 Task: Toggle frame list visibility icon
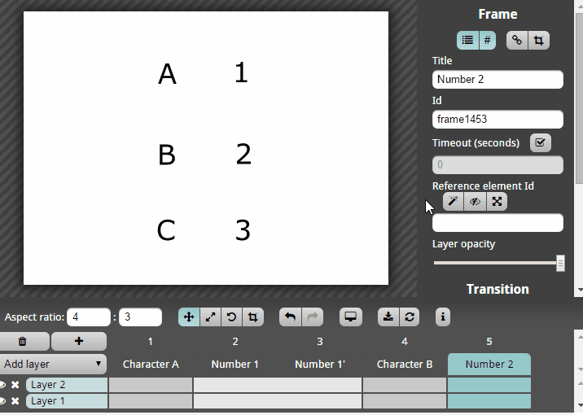click(467, 40)
